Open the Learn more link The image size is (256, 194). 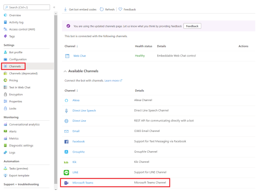[113, 81]
